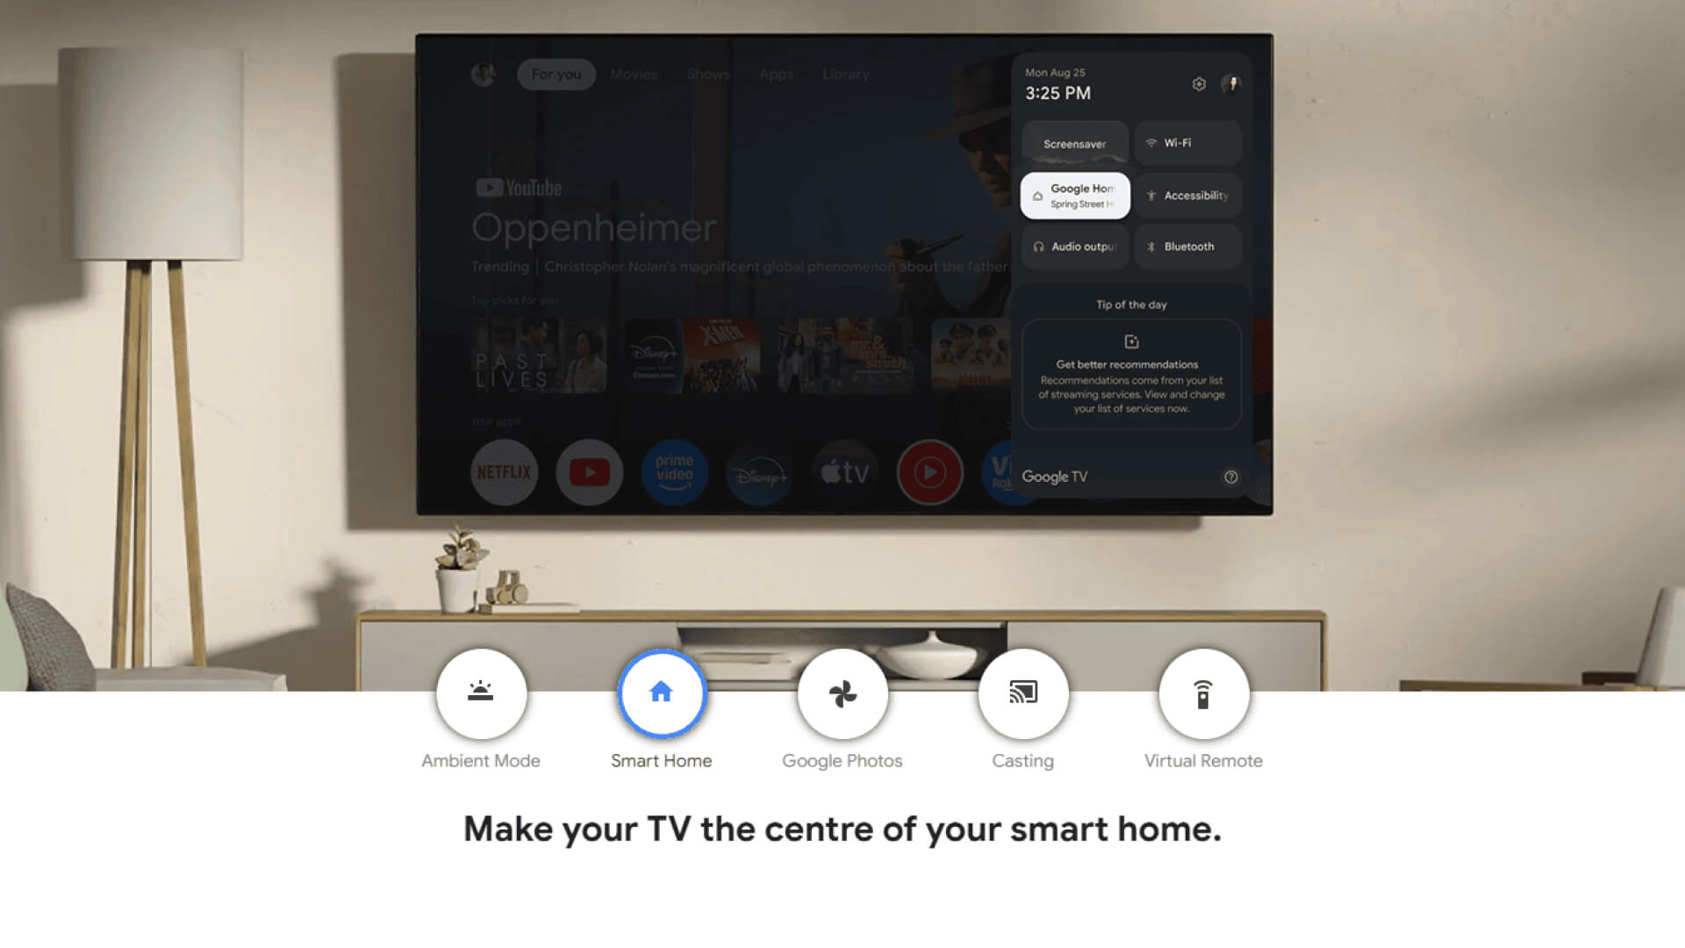
Task: Select the Smart Home icon
Action: tap(661, 691)
